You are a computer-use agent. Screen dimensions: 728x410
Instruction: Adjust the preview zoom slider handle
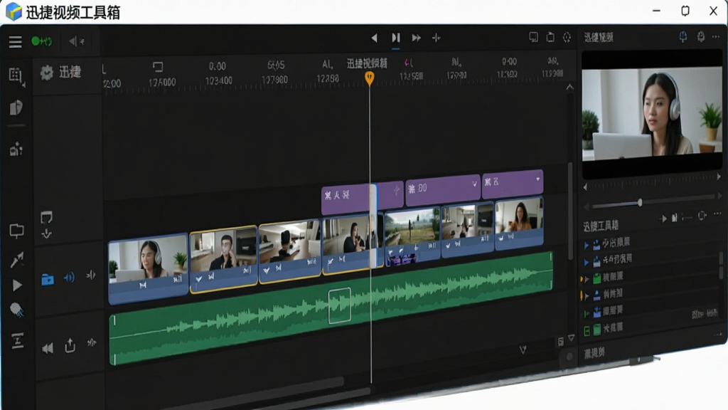(x=640, y=203)
